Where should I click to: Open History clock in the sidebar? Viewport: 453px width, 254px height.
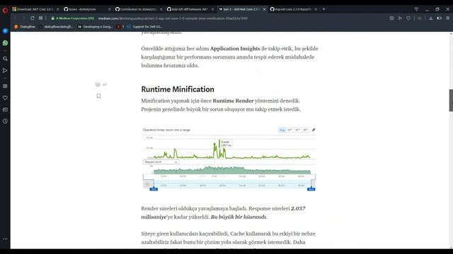[5, 121]
